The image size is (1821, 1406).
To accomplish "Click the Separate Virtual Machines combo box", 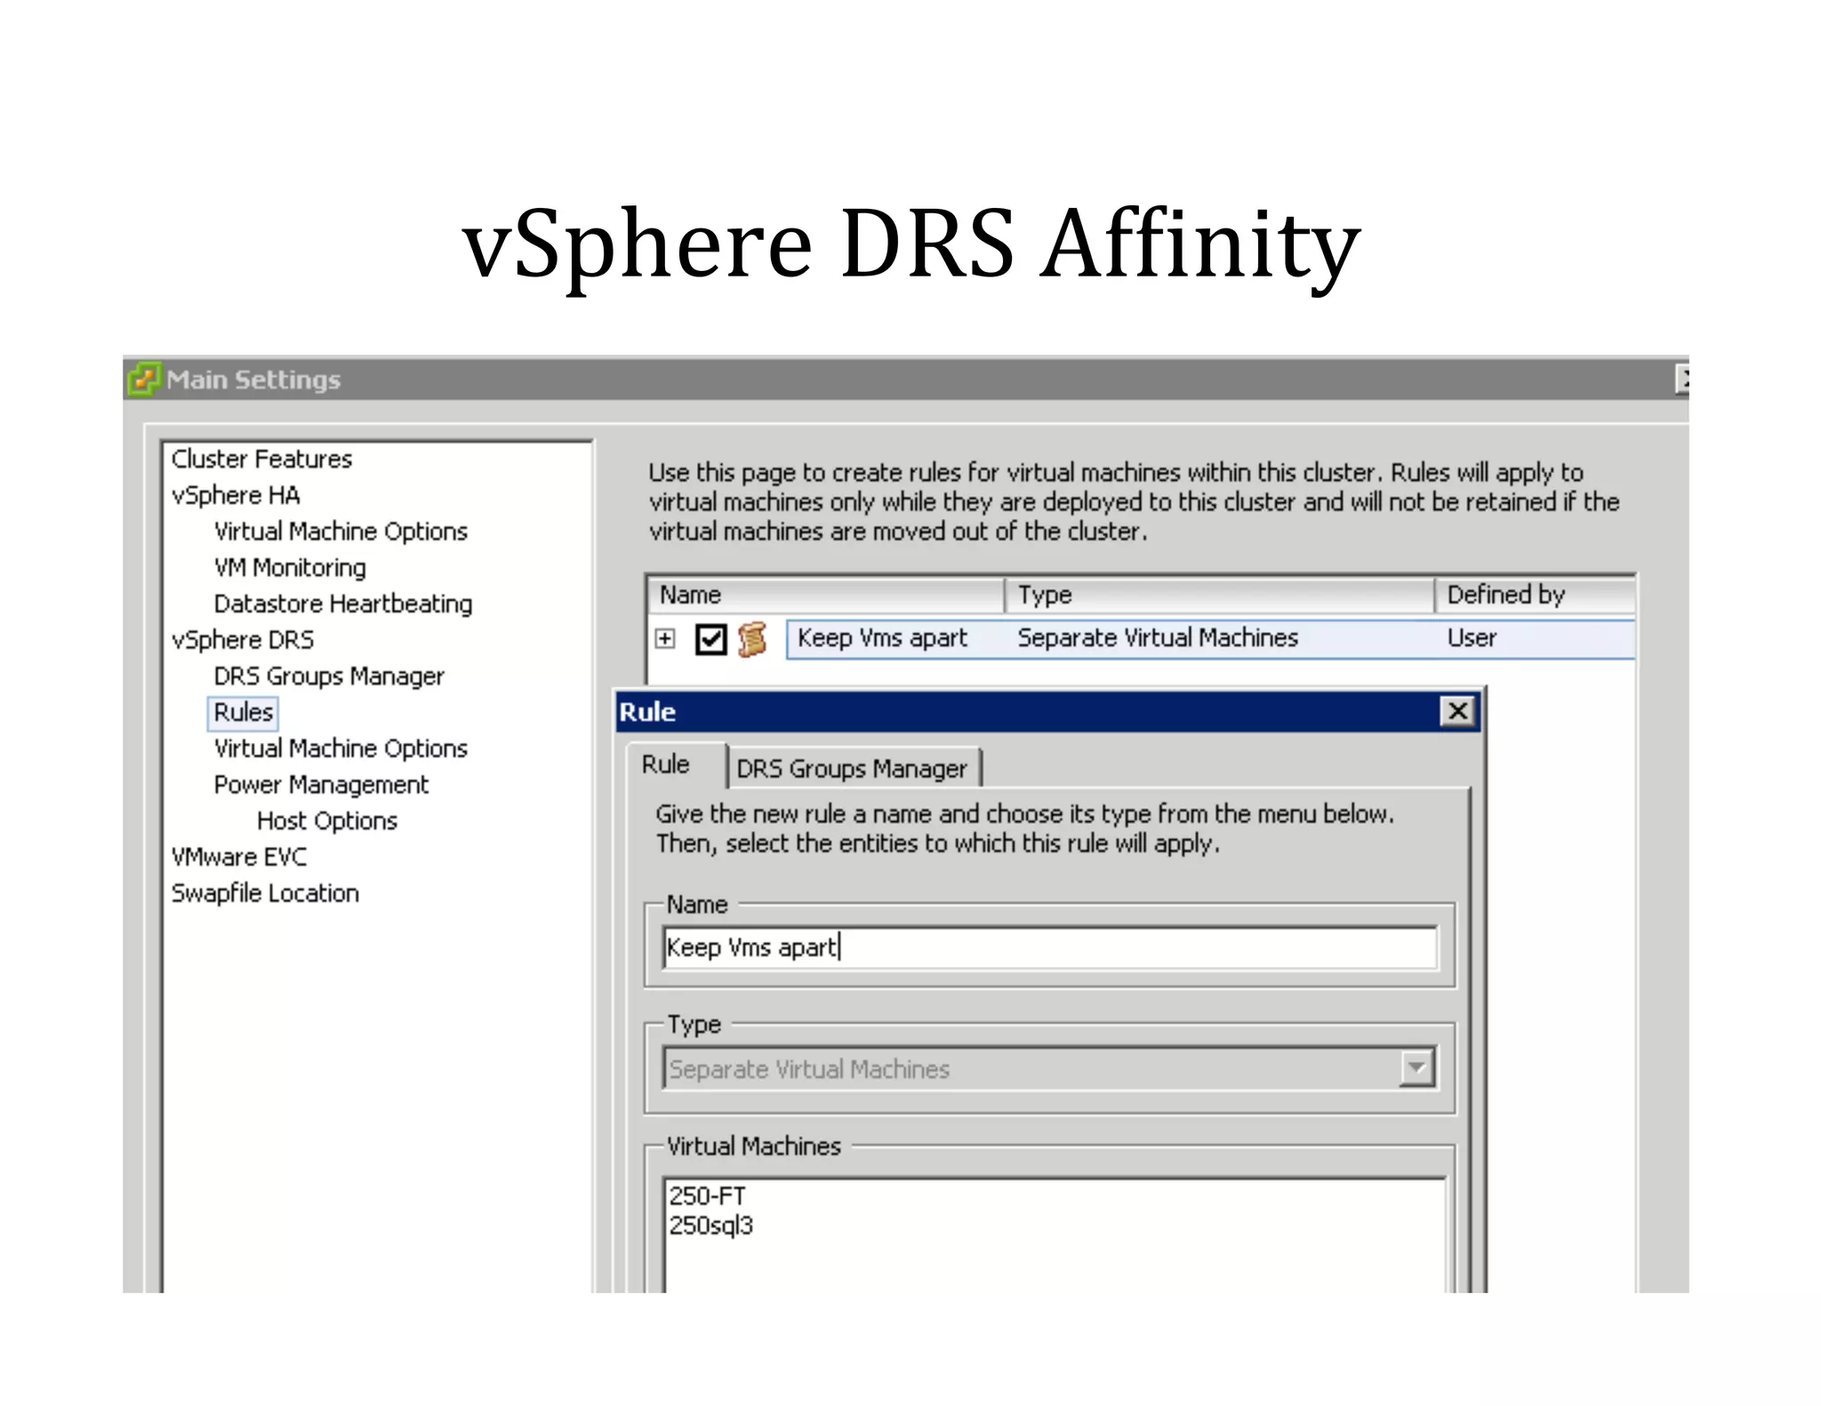I will (x=1049, y=1068).
